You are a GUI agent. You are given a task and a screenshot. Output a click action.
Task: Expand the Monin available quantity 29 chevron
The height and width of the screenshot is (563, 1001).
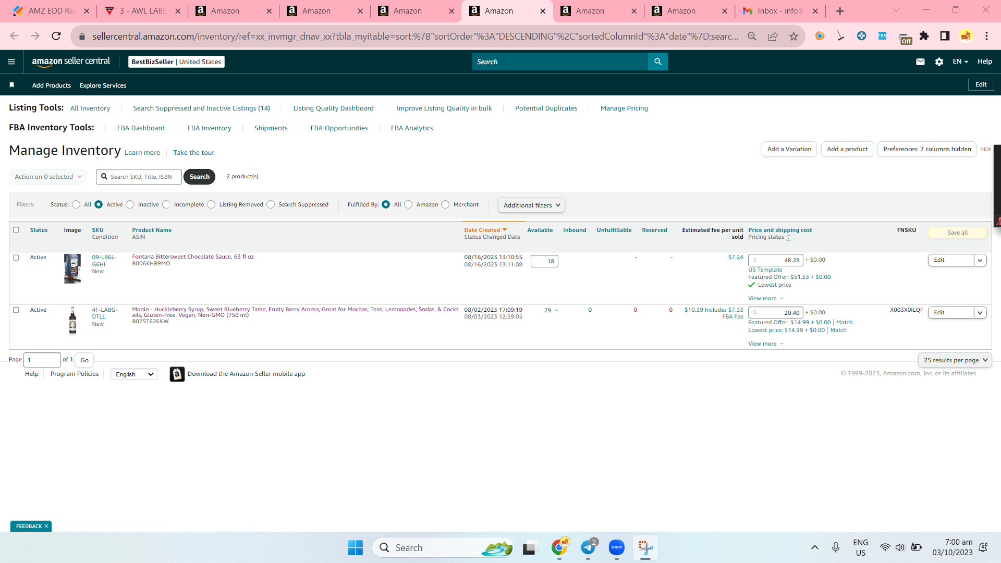(556, 311)
